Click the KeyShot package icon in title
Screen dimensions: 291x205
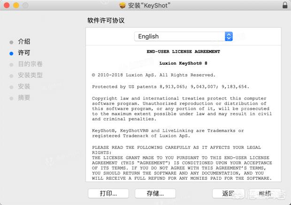point(123,5)
